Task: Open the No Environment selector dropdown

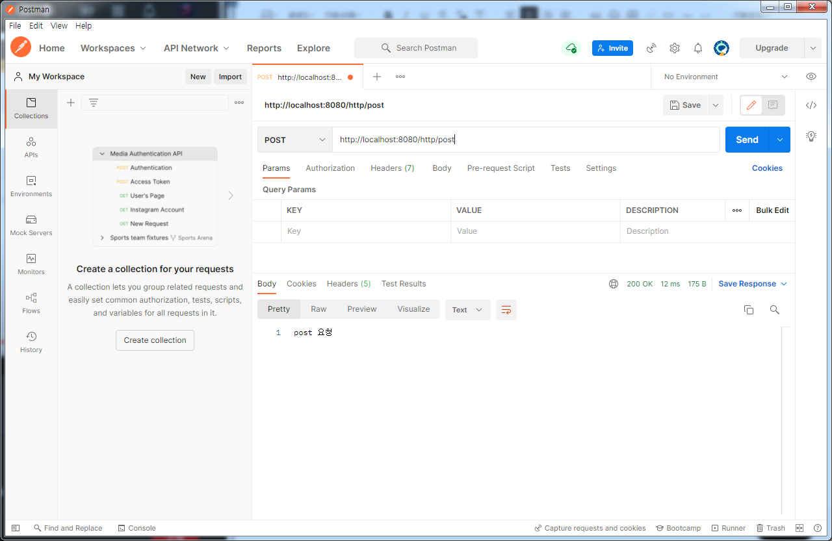Action: tap(725, 77)
